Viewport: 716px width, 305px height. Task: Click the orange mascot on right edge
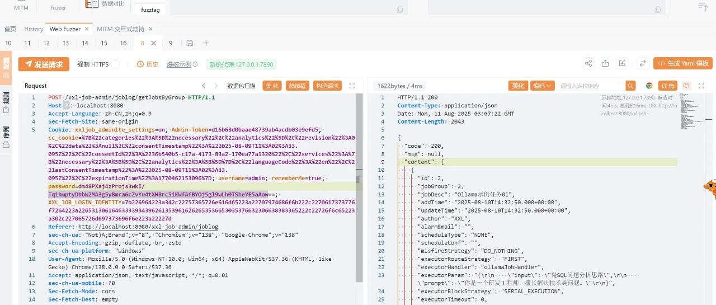710,189
